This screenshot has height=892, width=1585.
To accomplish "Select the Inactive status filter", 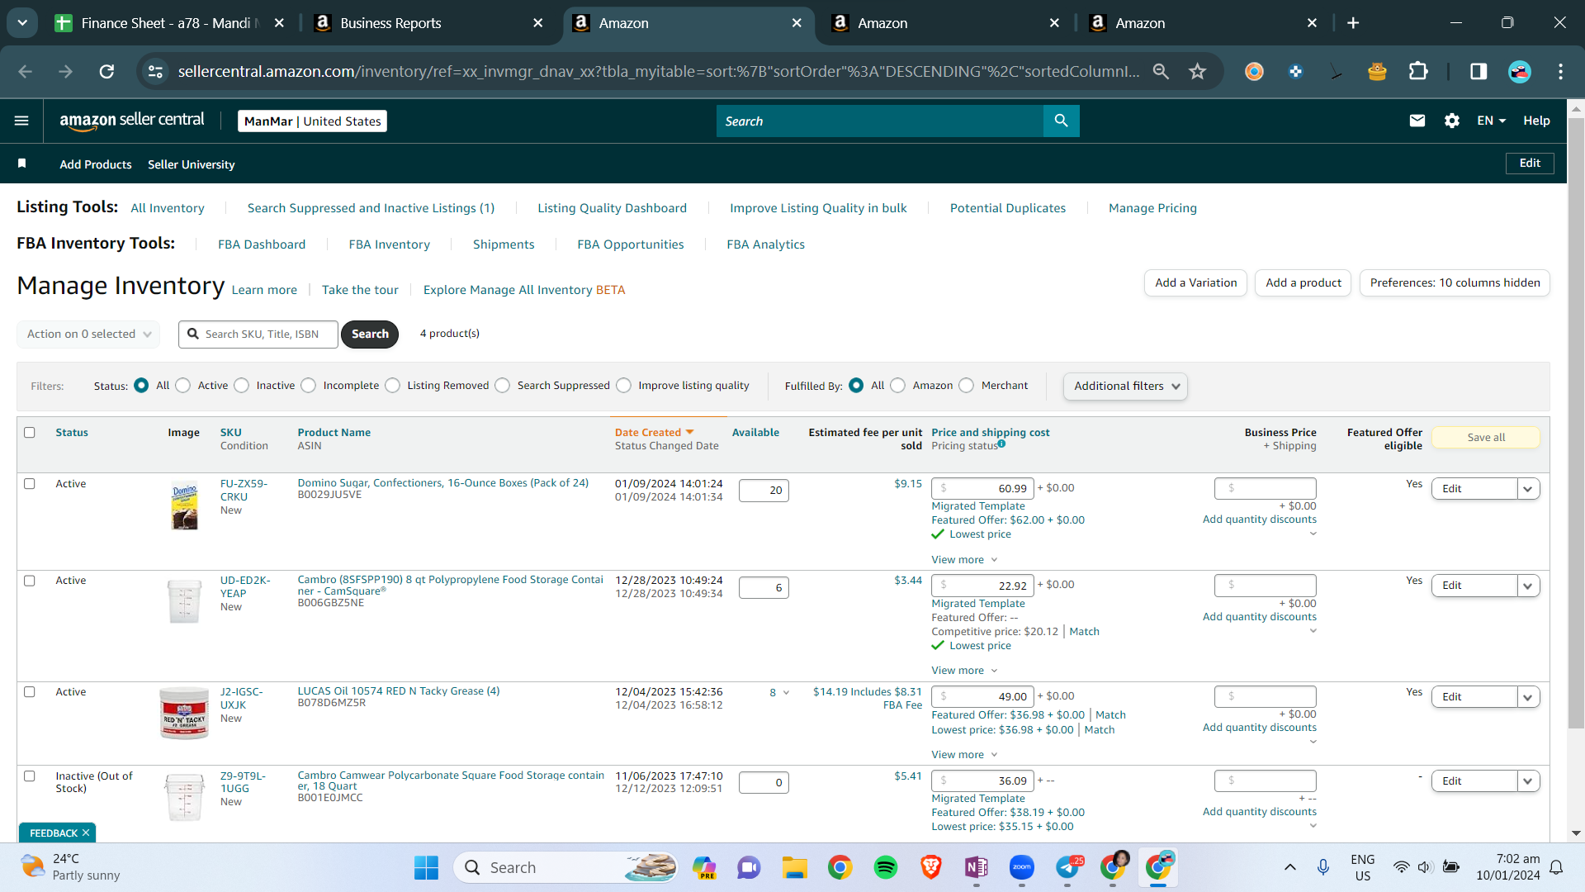I will pos(242,386).
